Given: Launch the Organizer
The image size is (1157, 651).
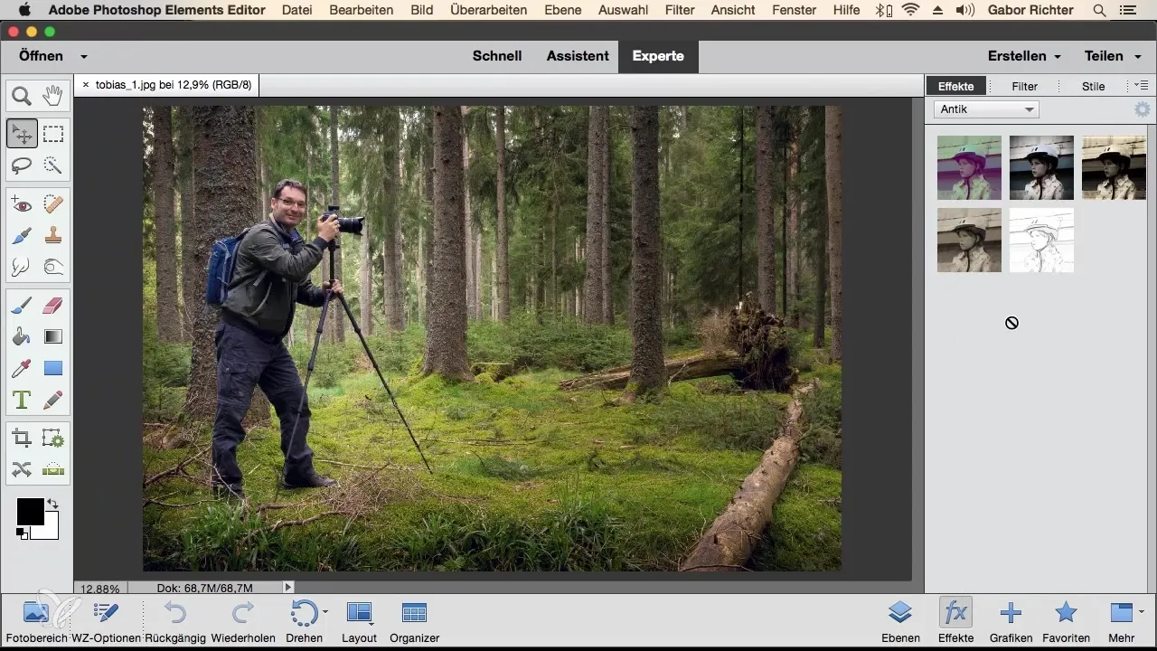Looking at the screenshot, I should click(414, 621).
